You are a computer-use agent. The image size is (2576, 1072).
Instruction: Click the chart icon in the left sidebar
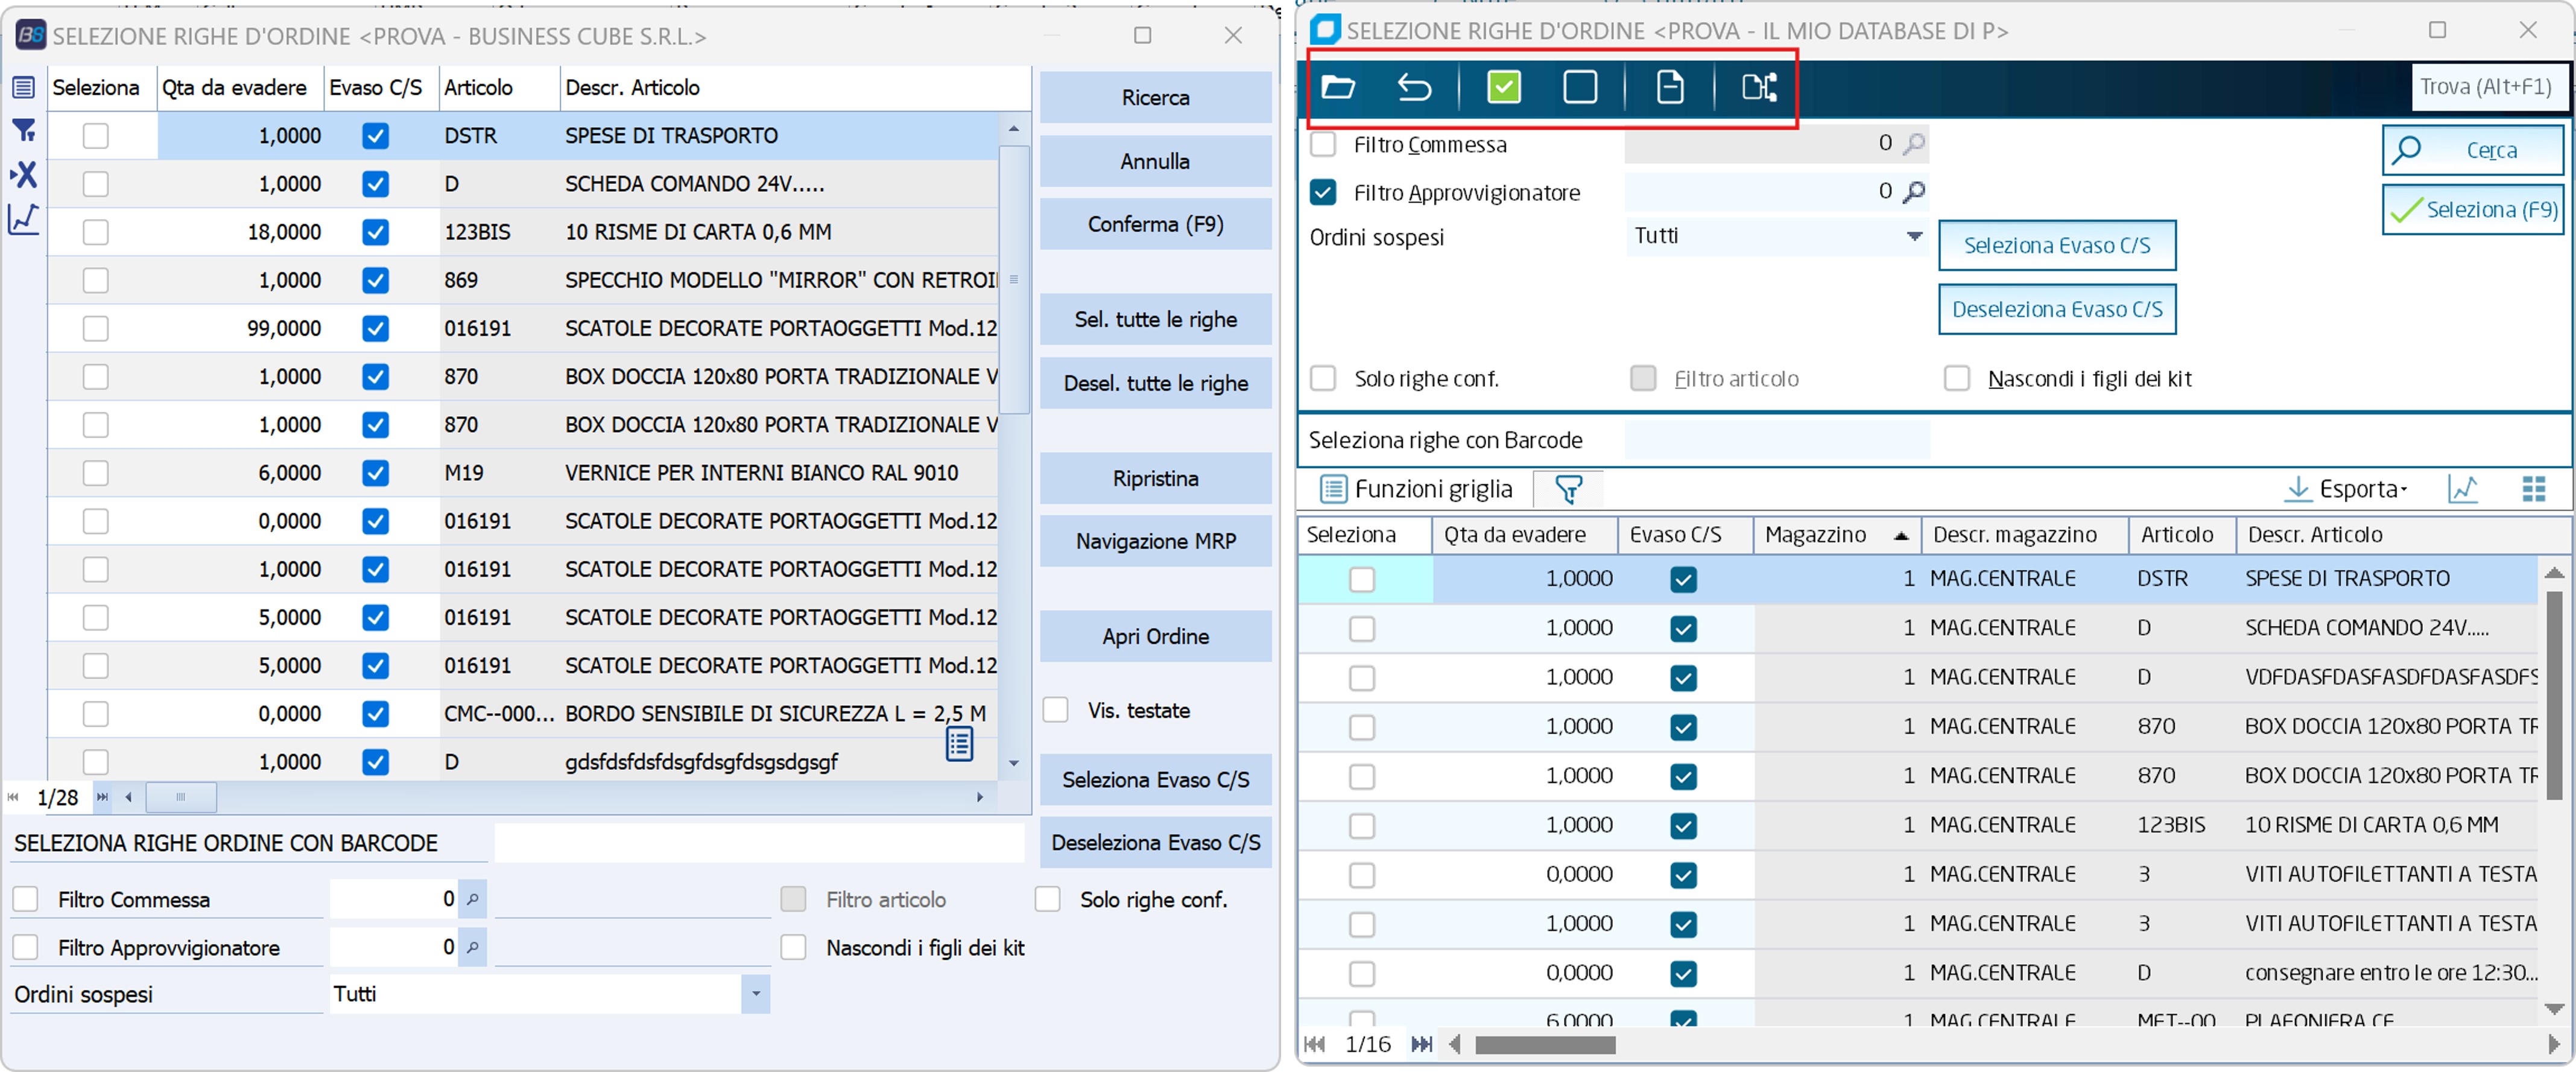coord(24,219)
